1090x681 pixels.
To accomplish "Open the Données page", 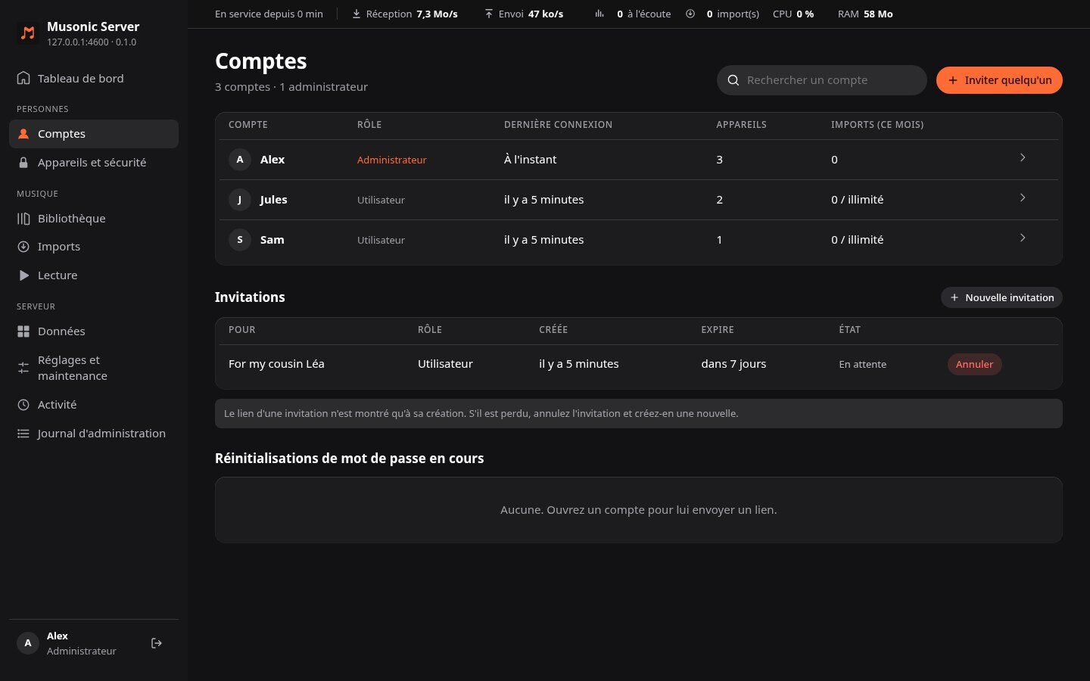I will point(94,331).
